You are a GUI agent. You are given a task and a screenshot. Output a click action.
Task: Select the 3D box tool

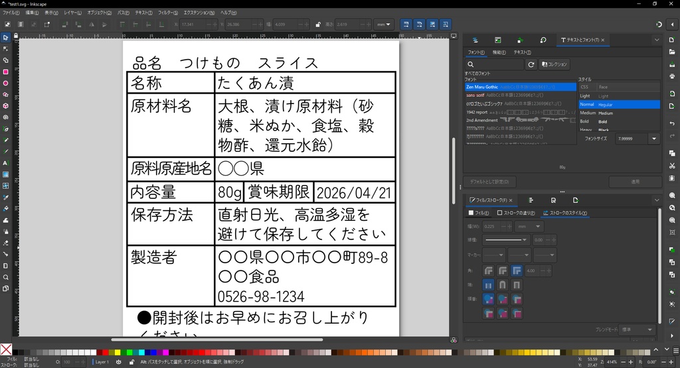pos(5,105)
